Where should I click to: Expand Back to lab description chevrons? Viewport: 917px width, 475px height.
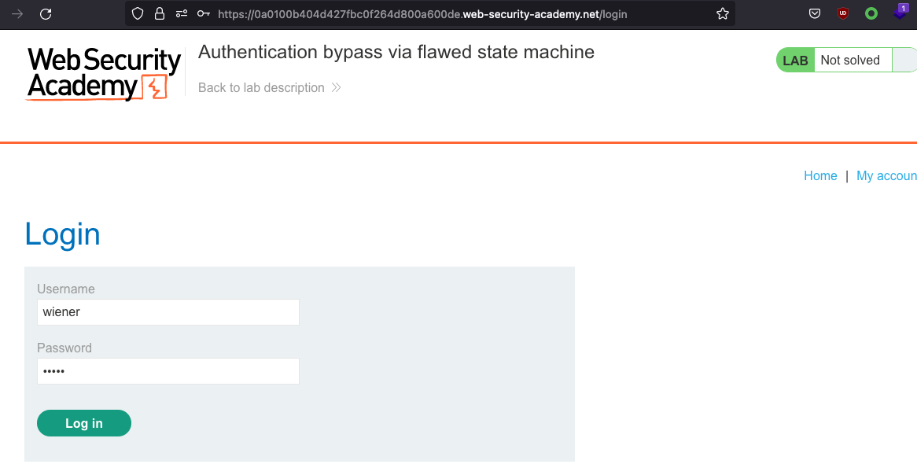[x=336, y=87]
